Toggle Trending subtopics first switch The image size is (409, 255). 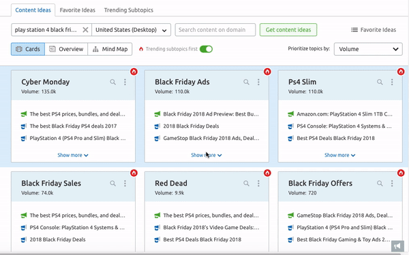click(206, 49)
